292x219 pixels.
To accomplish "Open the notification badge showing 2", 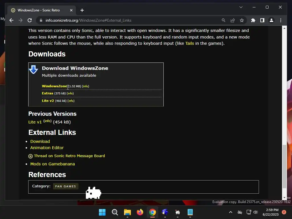I will click(x=284, y=212).
